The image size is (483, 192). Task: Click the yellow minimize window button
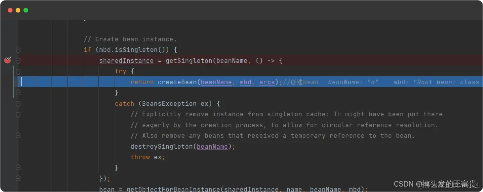(18, 10)
